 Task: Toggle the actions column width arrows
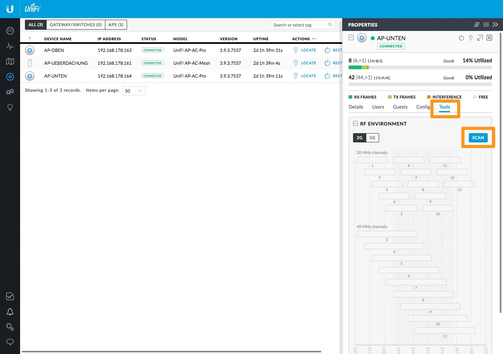[x=314, y=39]
